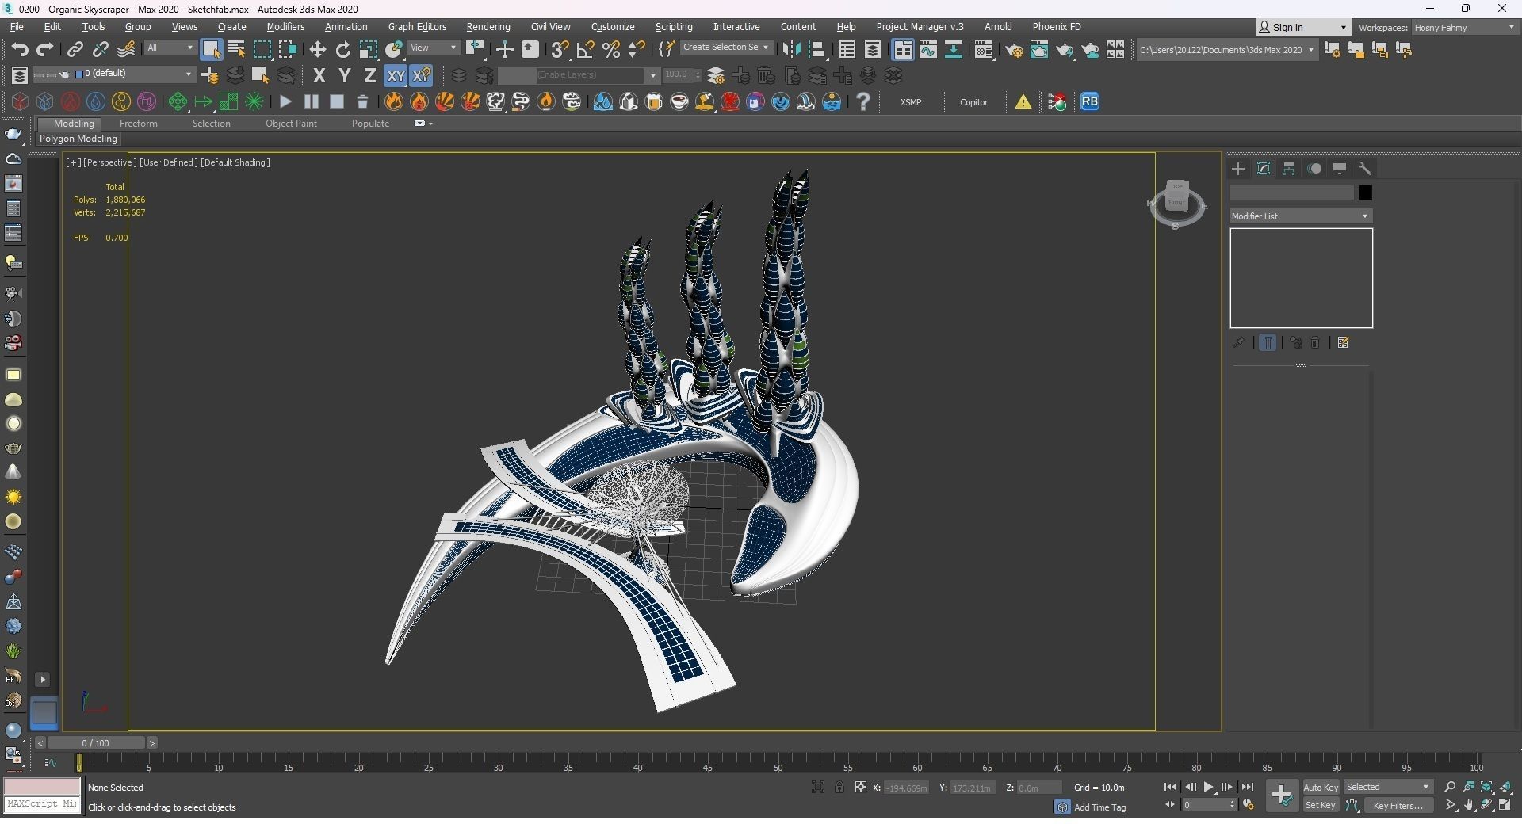Click the Remove Modifier trash icon
Viewport: 1522px width, 824px height.
[1315, 342]
